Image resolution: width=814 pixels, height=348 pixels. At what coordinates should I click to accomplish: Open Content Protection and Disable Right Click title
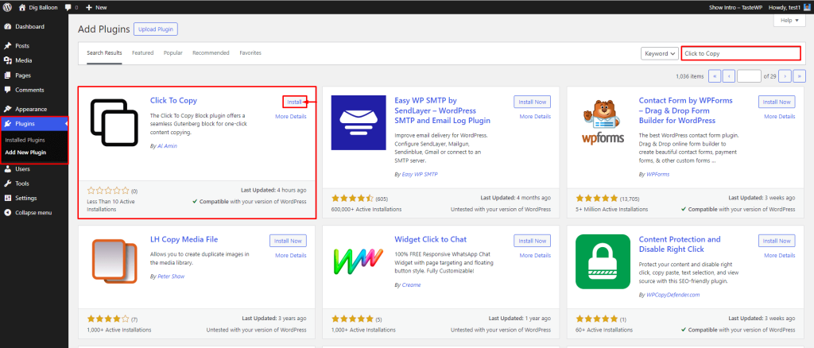pyautogui.click(x=680, y=244)
